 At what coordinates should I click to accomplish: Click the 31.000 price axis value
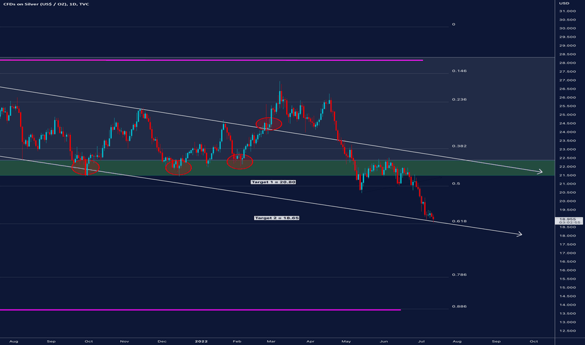click(567, 11)
